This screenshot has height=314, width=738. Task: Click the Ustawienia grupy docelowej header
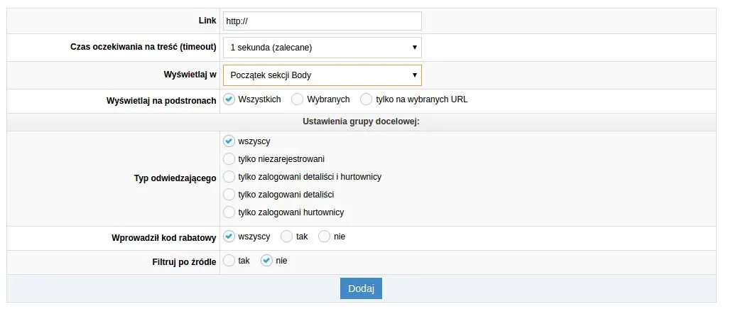(x=361, y=122)
